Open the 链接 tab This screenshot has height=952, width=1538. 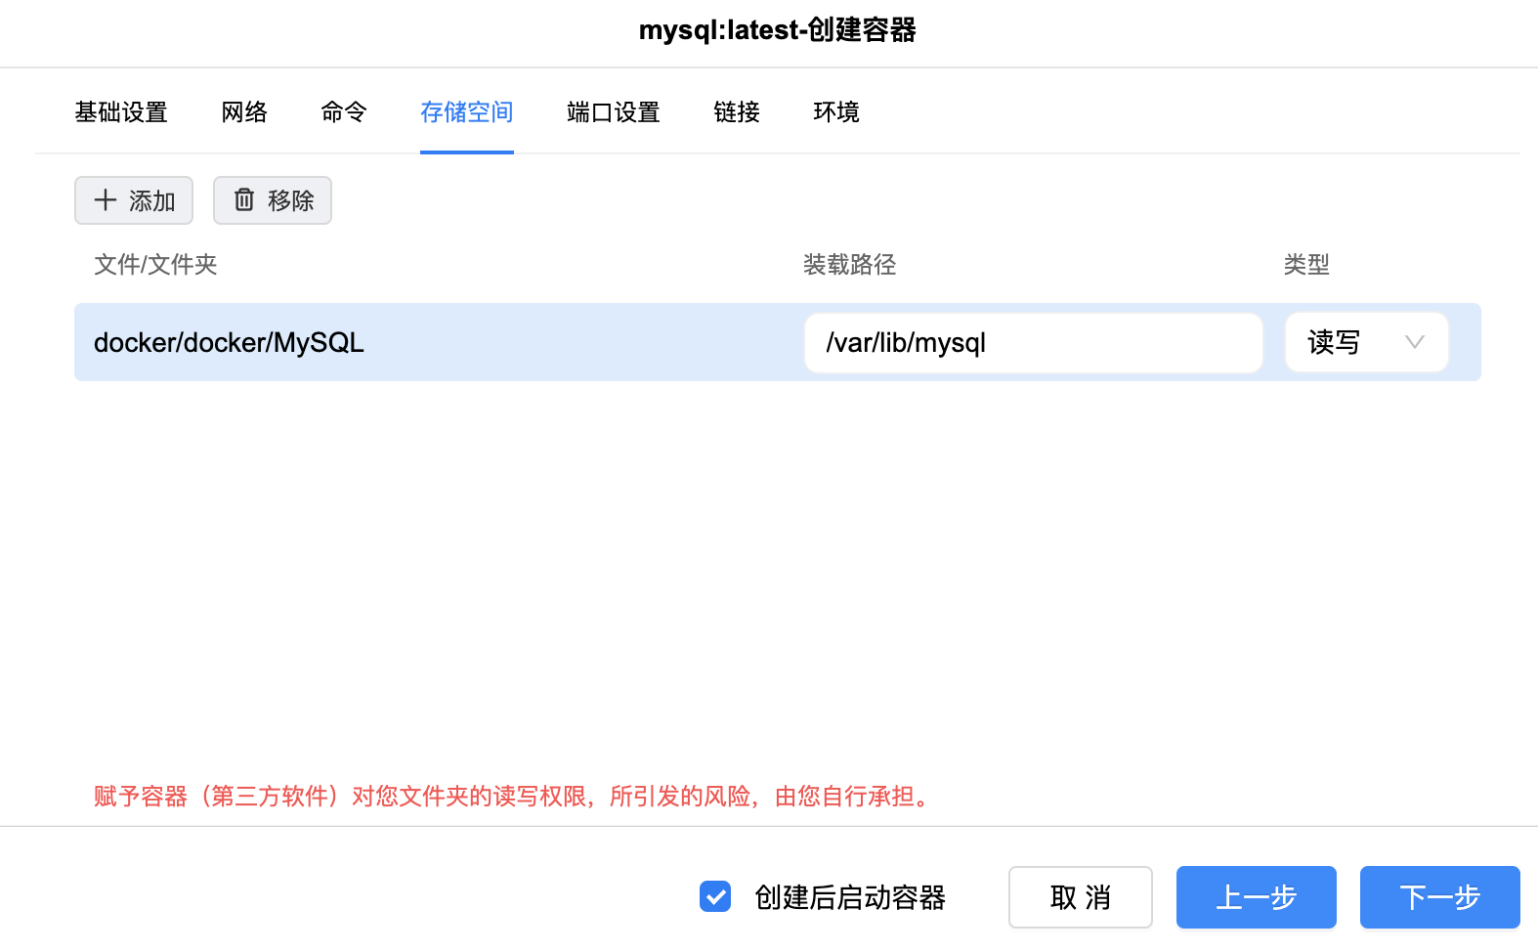click(737, 112)
